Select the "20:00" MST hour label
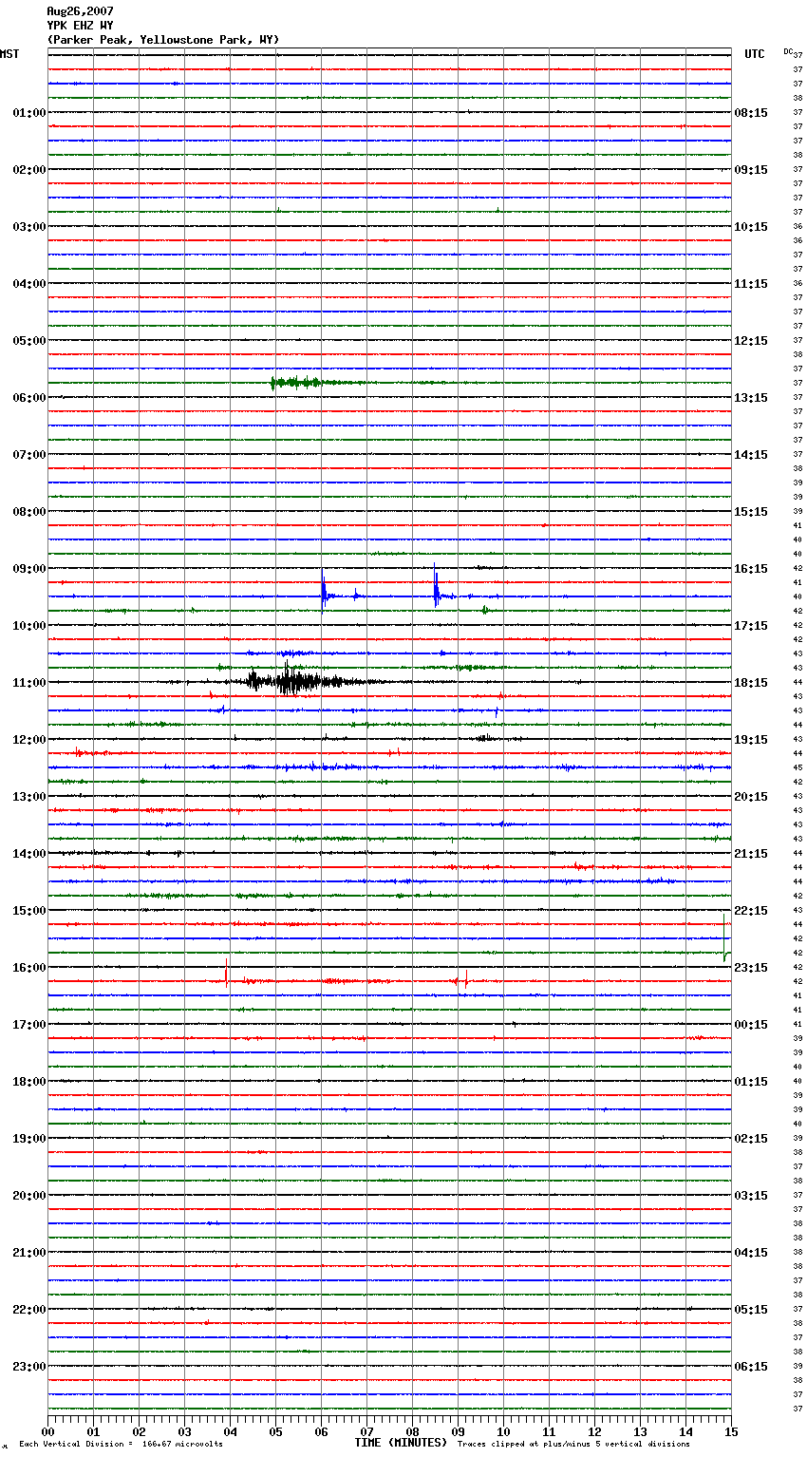Image resolution: width=807 pixels, height=1457 pixels. tap(29, 1196)
